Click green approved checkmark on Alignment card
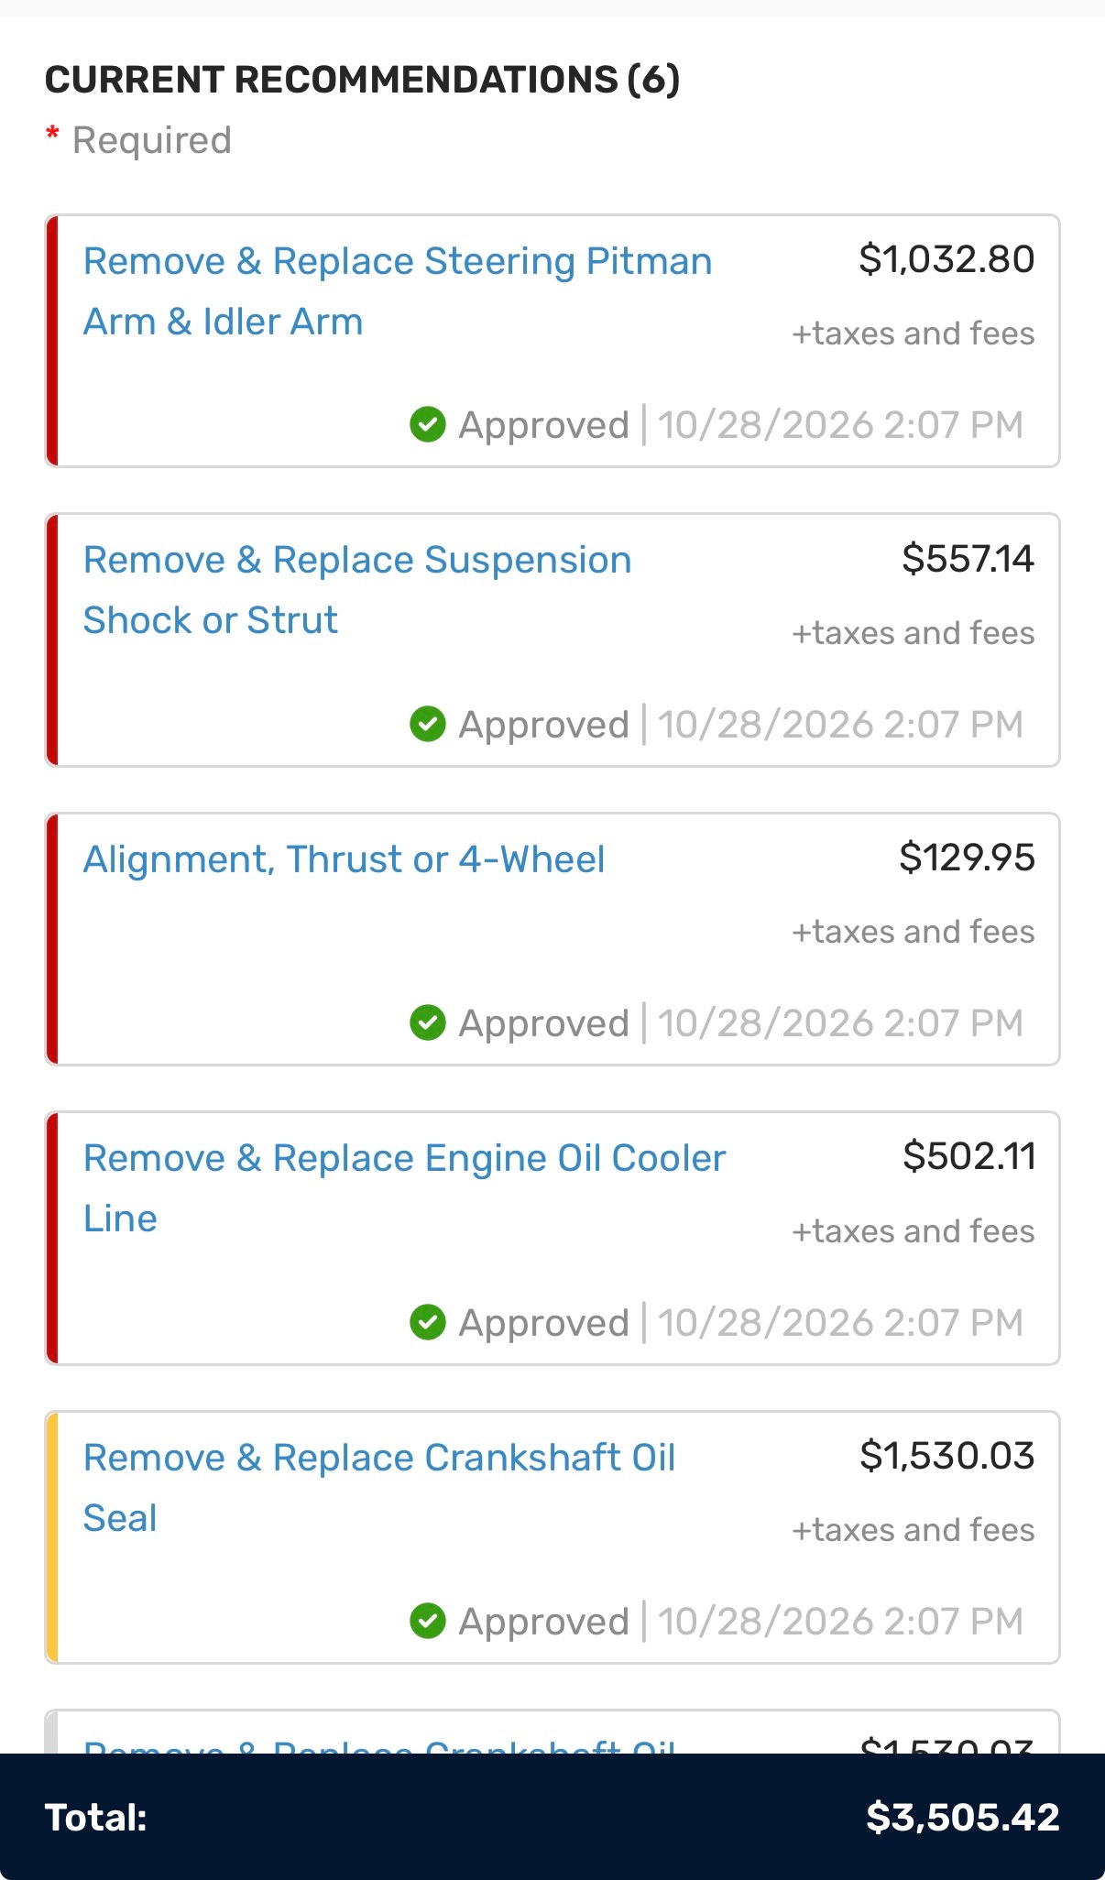The width and height of the screenshot is (1105, 1880). tap(428, 1022)
